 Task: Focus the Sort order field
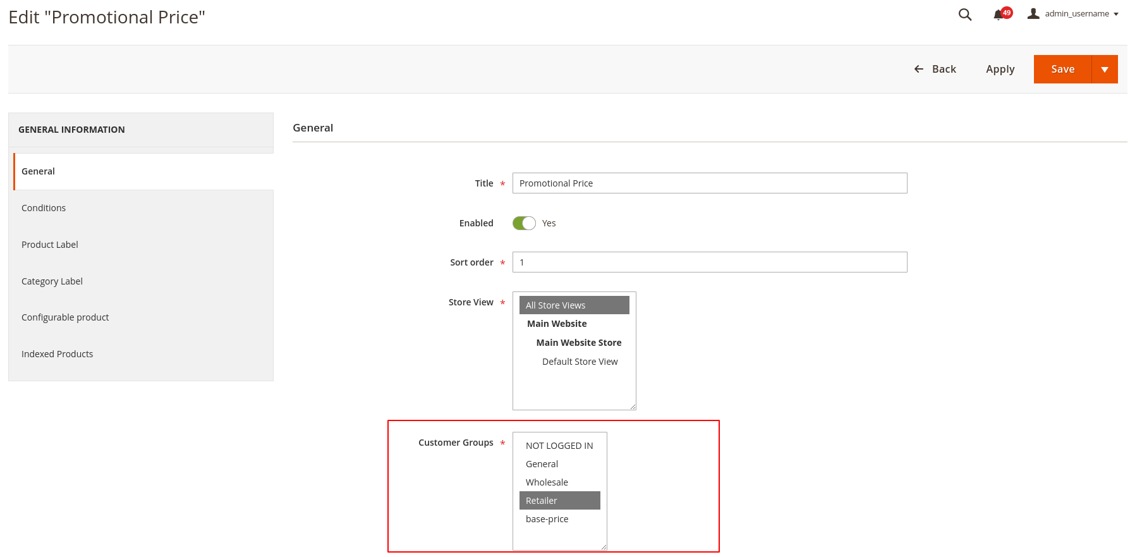[x=709, y=262]
